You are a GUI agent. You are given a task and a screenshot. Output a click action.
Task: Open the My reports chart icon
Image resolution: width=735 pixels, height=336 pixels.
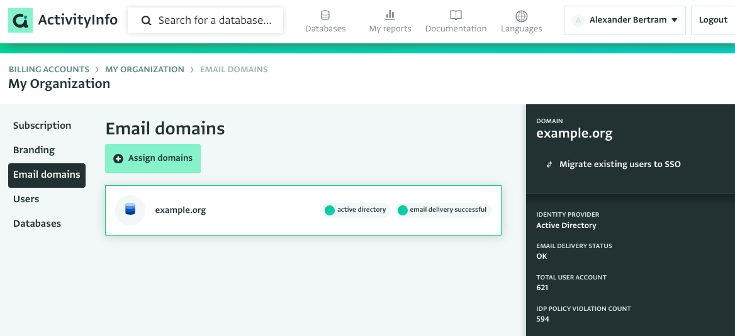(x=390, y=16)
